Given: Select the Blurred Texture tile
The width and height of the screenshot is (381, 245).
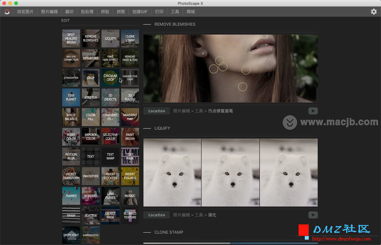Looking at the screenshot, I should (130, 215).
